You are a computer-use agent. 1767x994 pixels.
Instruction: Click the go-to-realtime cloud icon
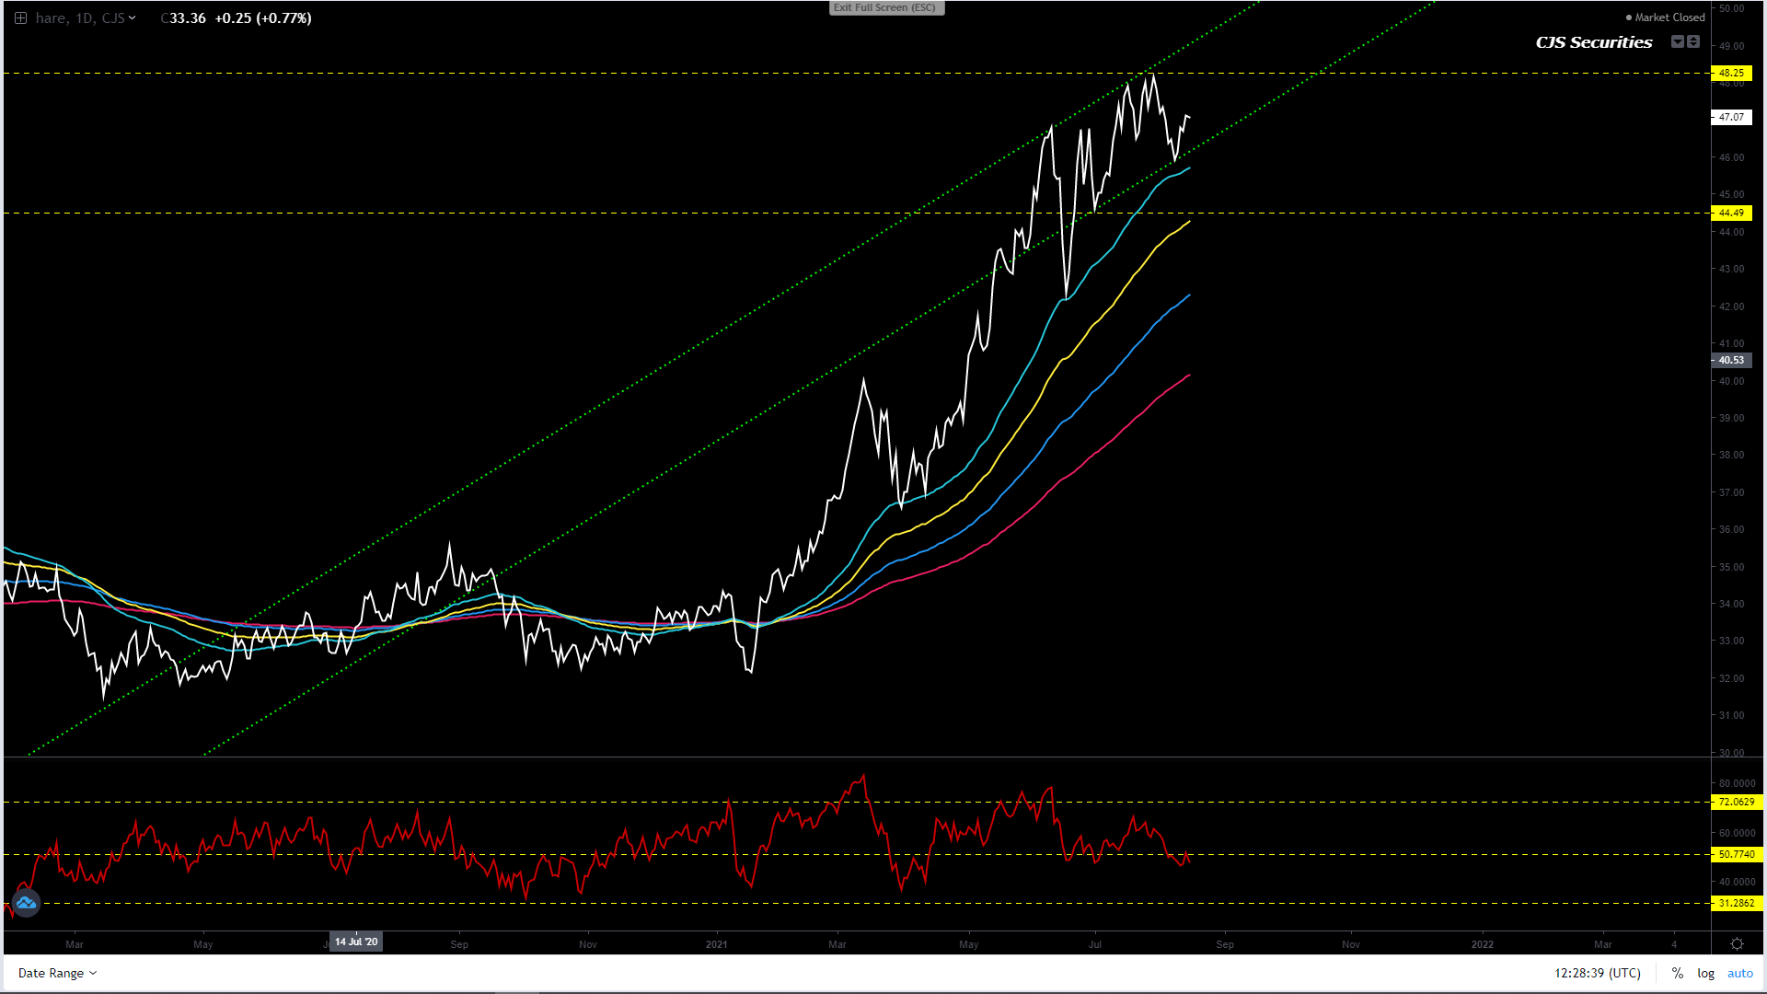[x=26, y=903]
